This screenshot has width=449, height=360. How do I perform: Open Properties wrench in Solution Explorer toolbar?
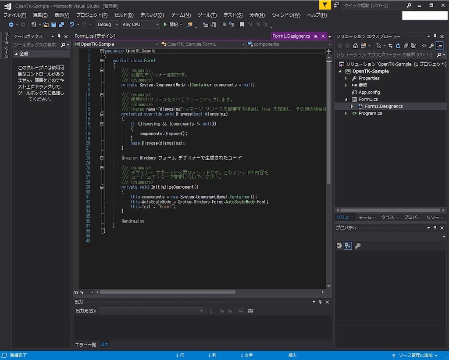[431, 46]
